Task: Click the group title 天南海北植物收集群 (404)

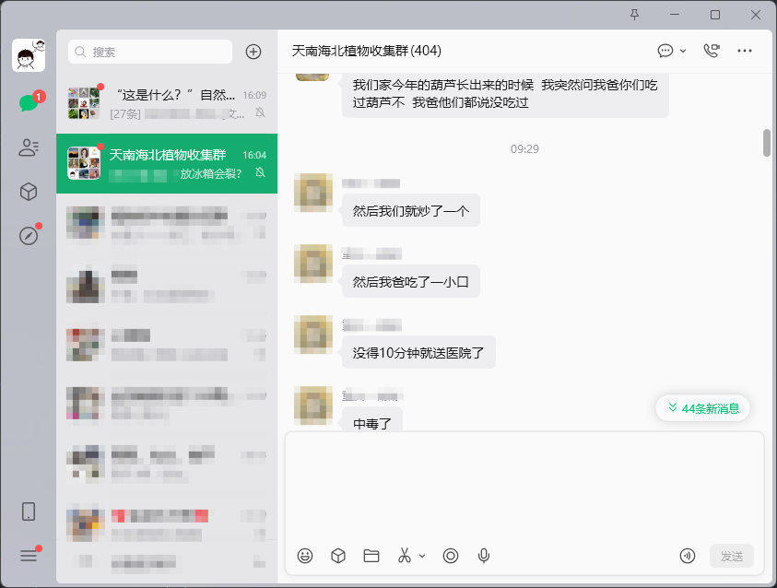Action: [x=366, y=51]
